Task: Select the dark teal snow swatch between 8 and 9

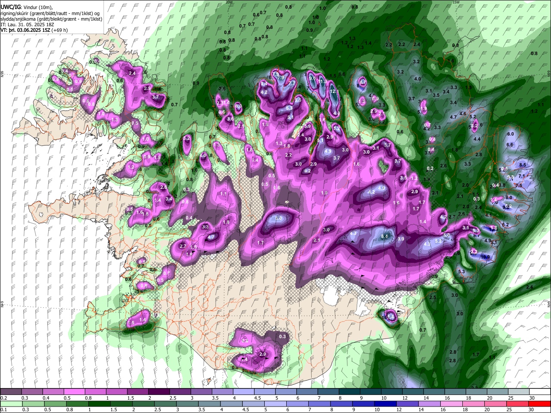Action: pyautogui.click(x=350, y=392)
